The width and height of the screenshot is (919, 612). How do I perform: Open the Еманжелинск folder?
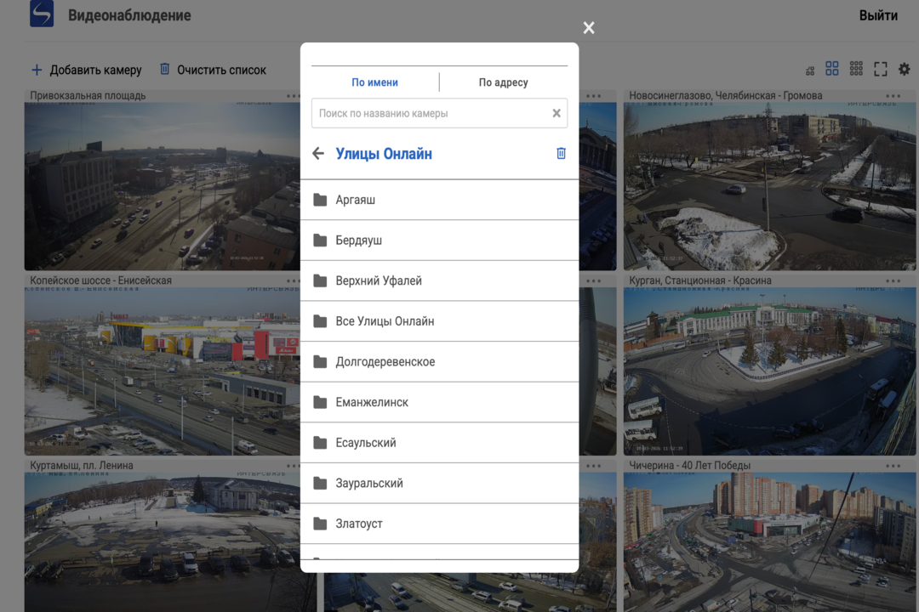pos(440,402)
